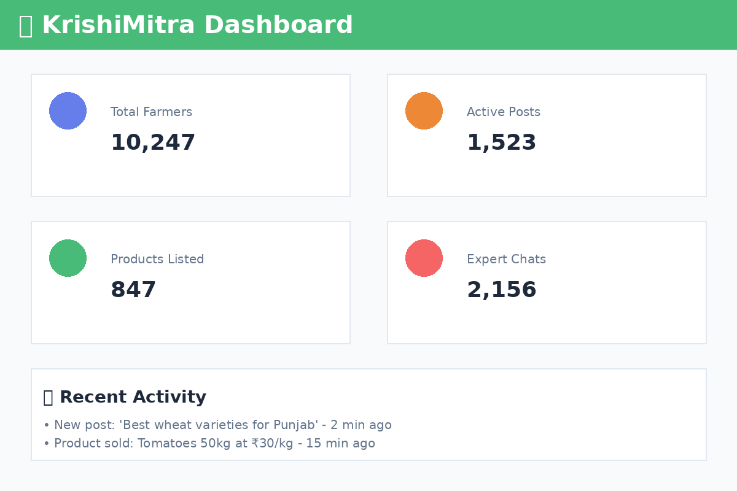Viewport: 737px width, 491px height.
Task: Click the Recent Activity heading text
Action: (x=133, y=398)
